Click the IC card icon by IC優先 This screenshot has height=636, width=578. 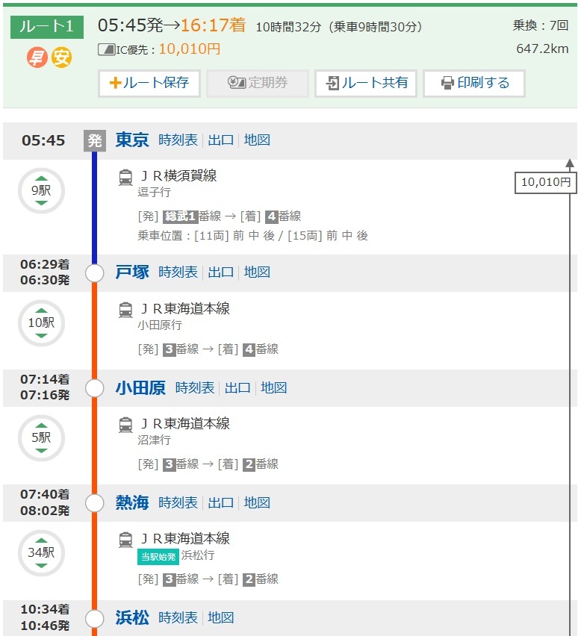[x=106, y=50]
